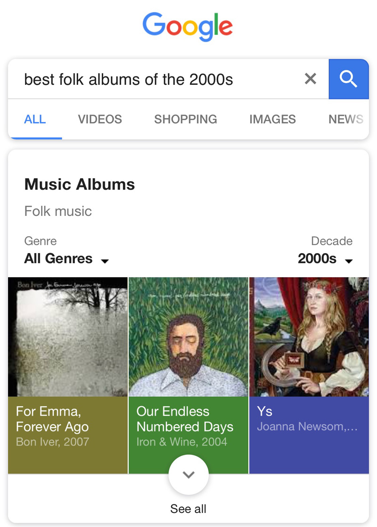This screenshot has height=527, width=377.
Task: Click the Music Albums heading
Action: pos(80,184)
